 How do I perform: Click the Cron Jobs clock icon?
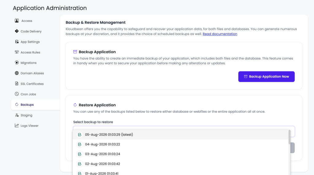point(17,94)
